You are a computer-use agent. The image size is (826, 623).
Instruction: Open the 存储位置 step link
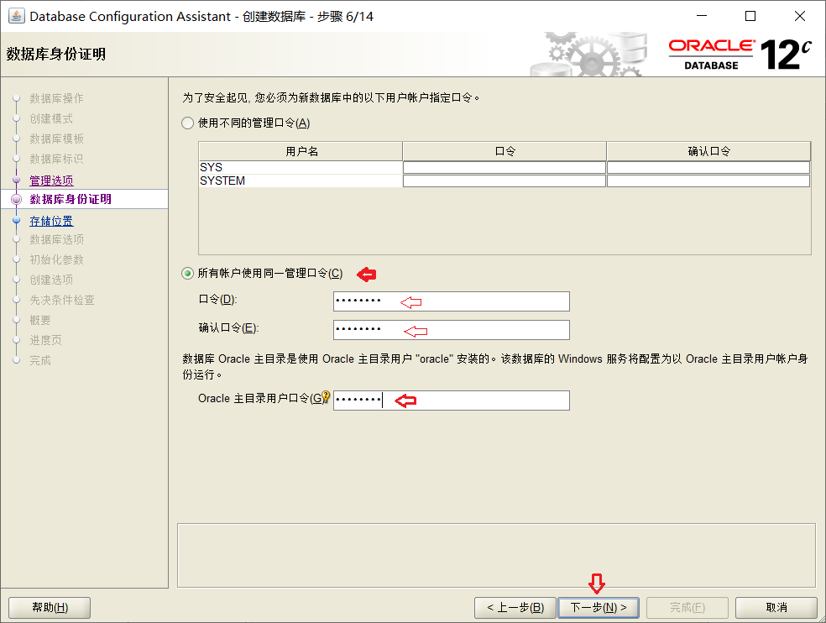coord(51,222)
